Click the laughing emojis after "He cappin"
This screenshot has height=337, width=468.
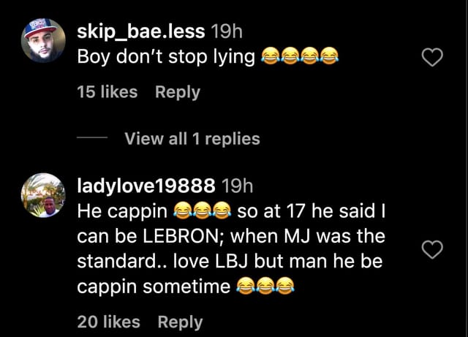[203, 210]
